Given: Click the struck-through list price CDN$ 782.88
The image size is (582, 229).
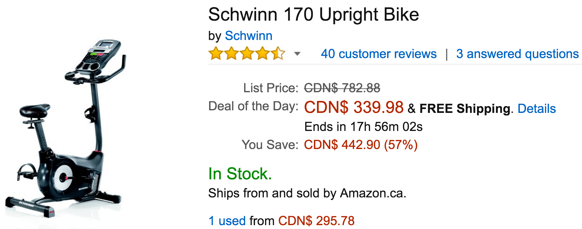Looking at the screenshot, I should coord(342,88).
